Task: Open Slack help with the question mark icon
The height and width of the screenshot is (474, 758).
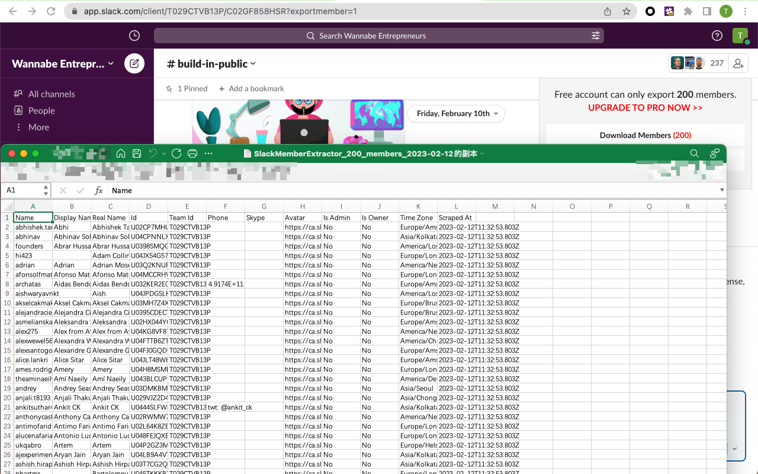Action: coord(717,36)
